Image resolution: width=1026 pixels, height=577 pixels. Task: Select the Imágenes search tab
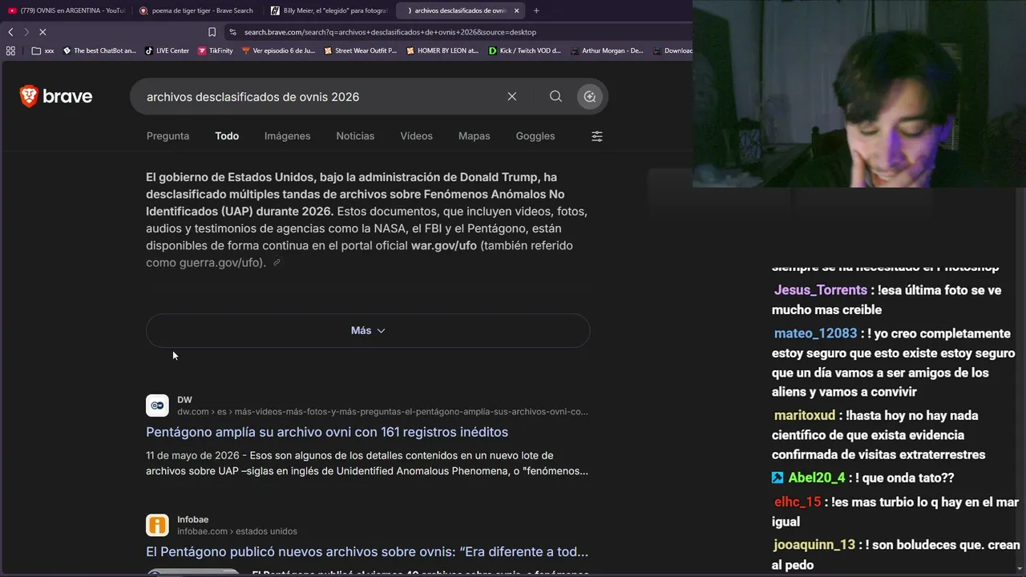(287, 136)
